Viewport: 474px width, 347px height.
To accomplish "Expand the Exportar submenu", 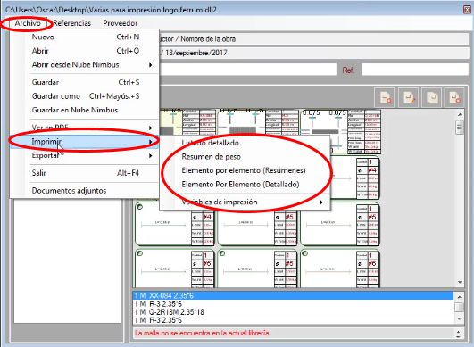I will (x=150, y=155).
